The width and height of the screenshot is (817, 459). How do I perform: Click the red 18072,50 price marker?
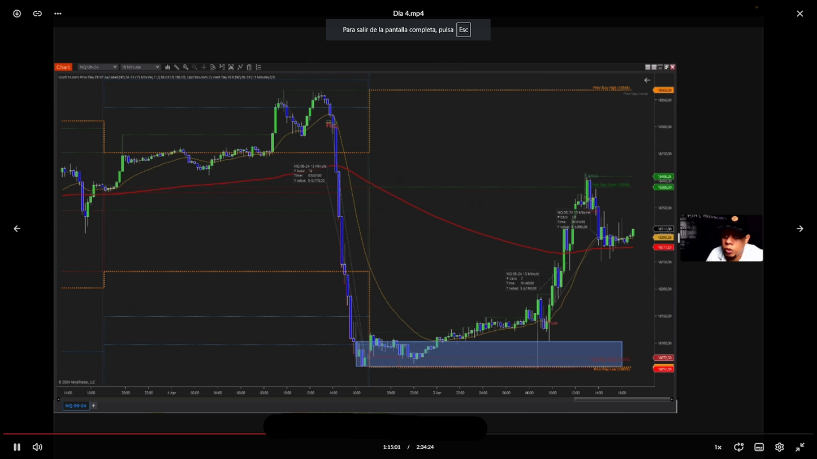coord(663,358)
